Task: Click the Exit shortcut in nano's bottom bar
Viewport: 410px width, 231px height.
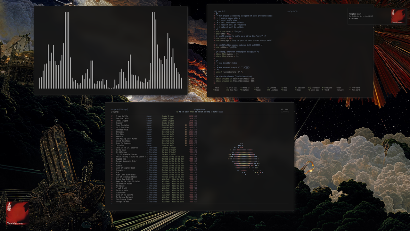Action: coord(216,90)
